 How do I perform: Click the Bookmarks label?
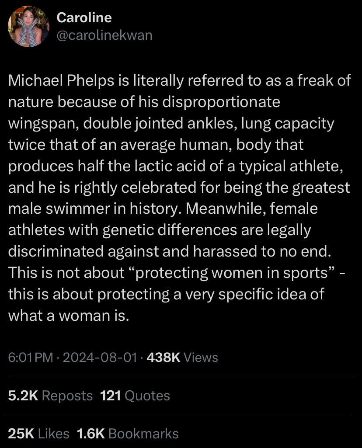(143, 434)
